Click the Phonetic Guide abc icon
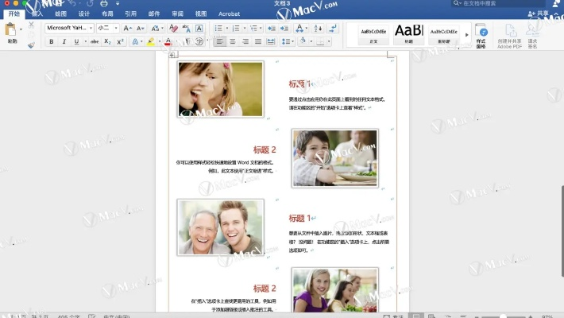The height and width of the screenshot is (318, 564). click(186, 28)
